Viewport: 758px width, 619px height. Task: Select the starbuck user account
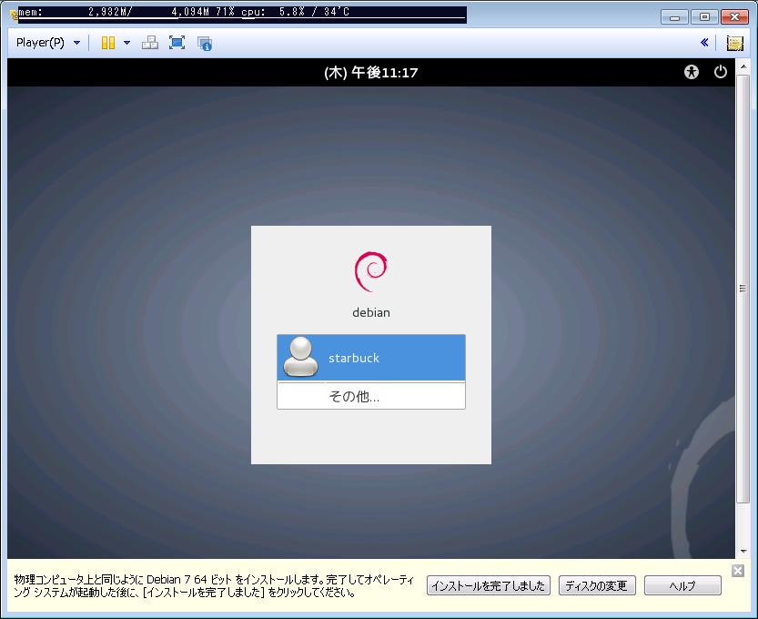click(x=370, y=358)
